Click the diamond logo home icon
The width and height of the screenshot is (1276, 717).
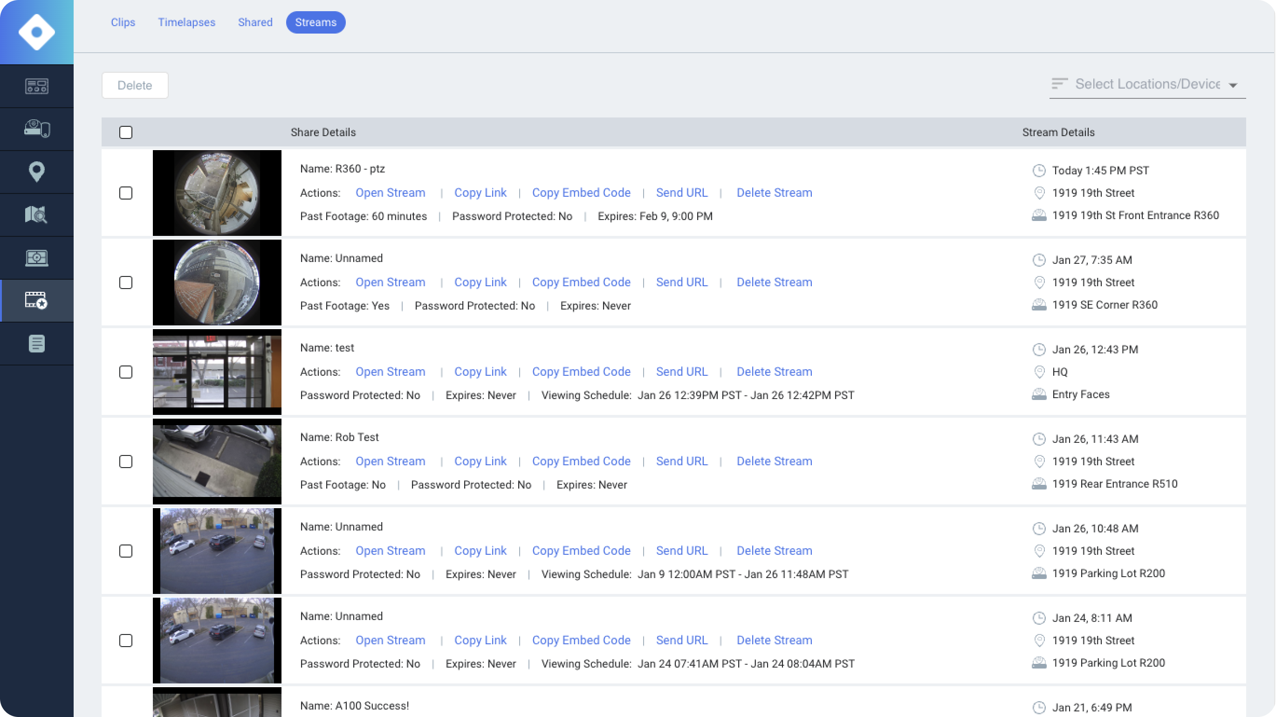[37, 32]
